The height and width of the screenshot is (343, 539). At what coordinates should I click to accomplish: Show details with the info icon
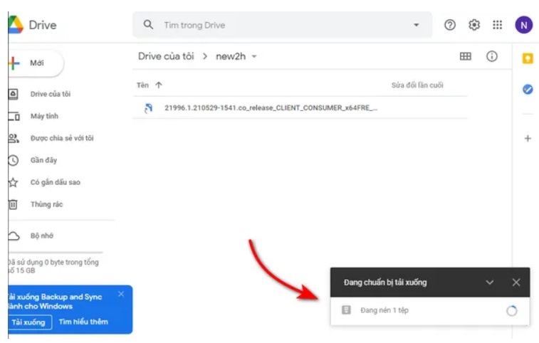pyautogui.click(x=492, y=56)
